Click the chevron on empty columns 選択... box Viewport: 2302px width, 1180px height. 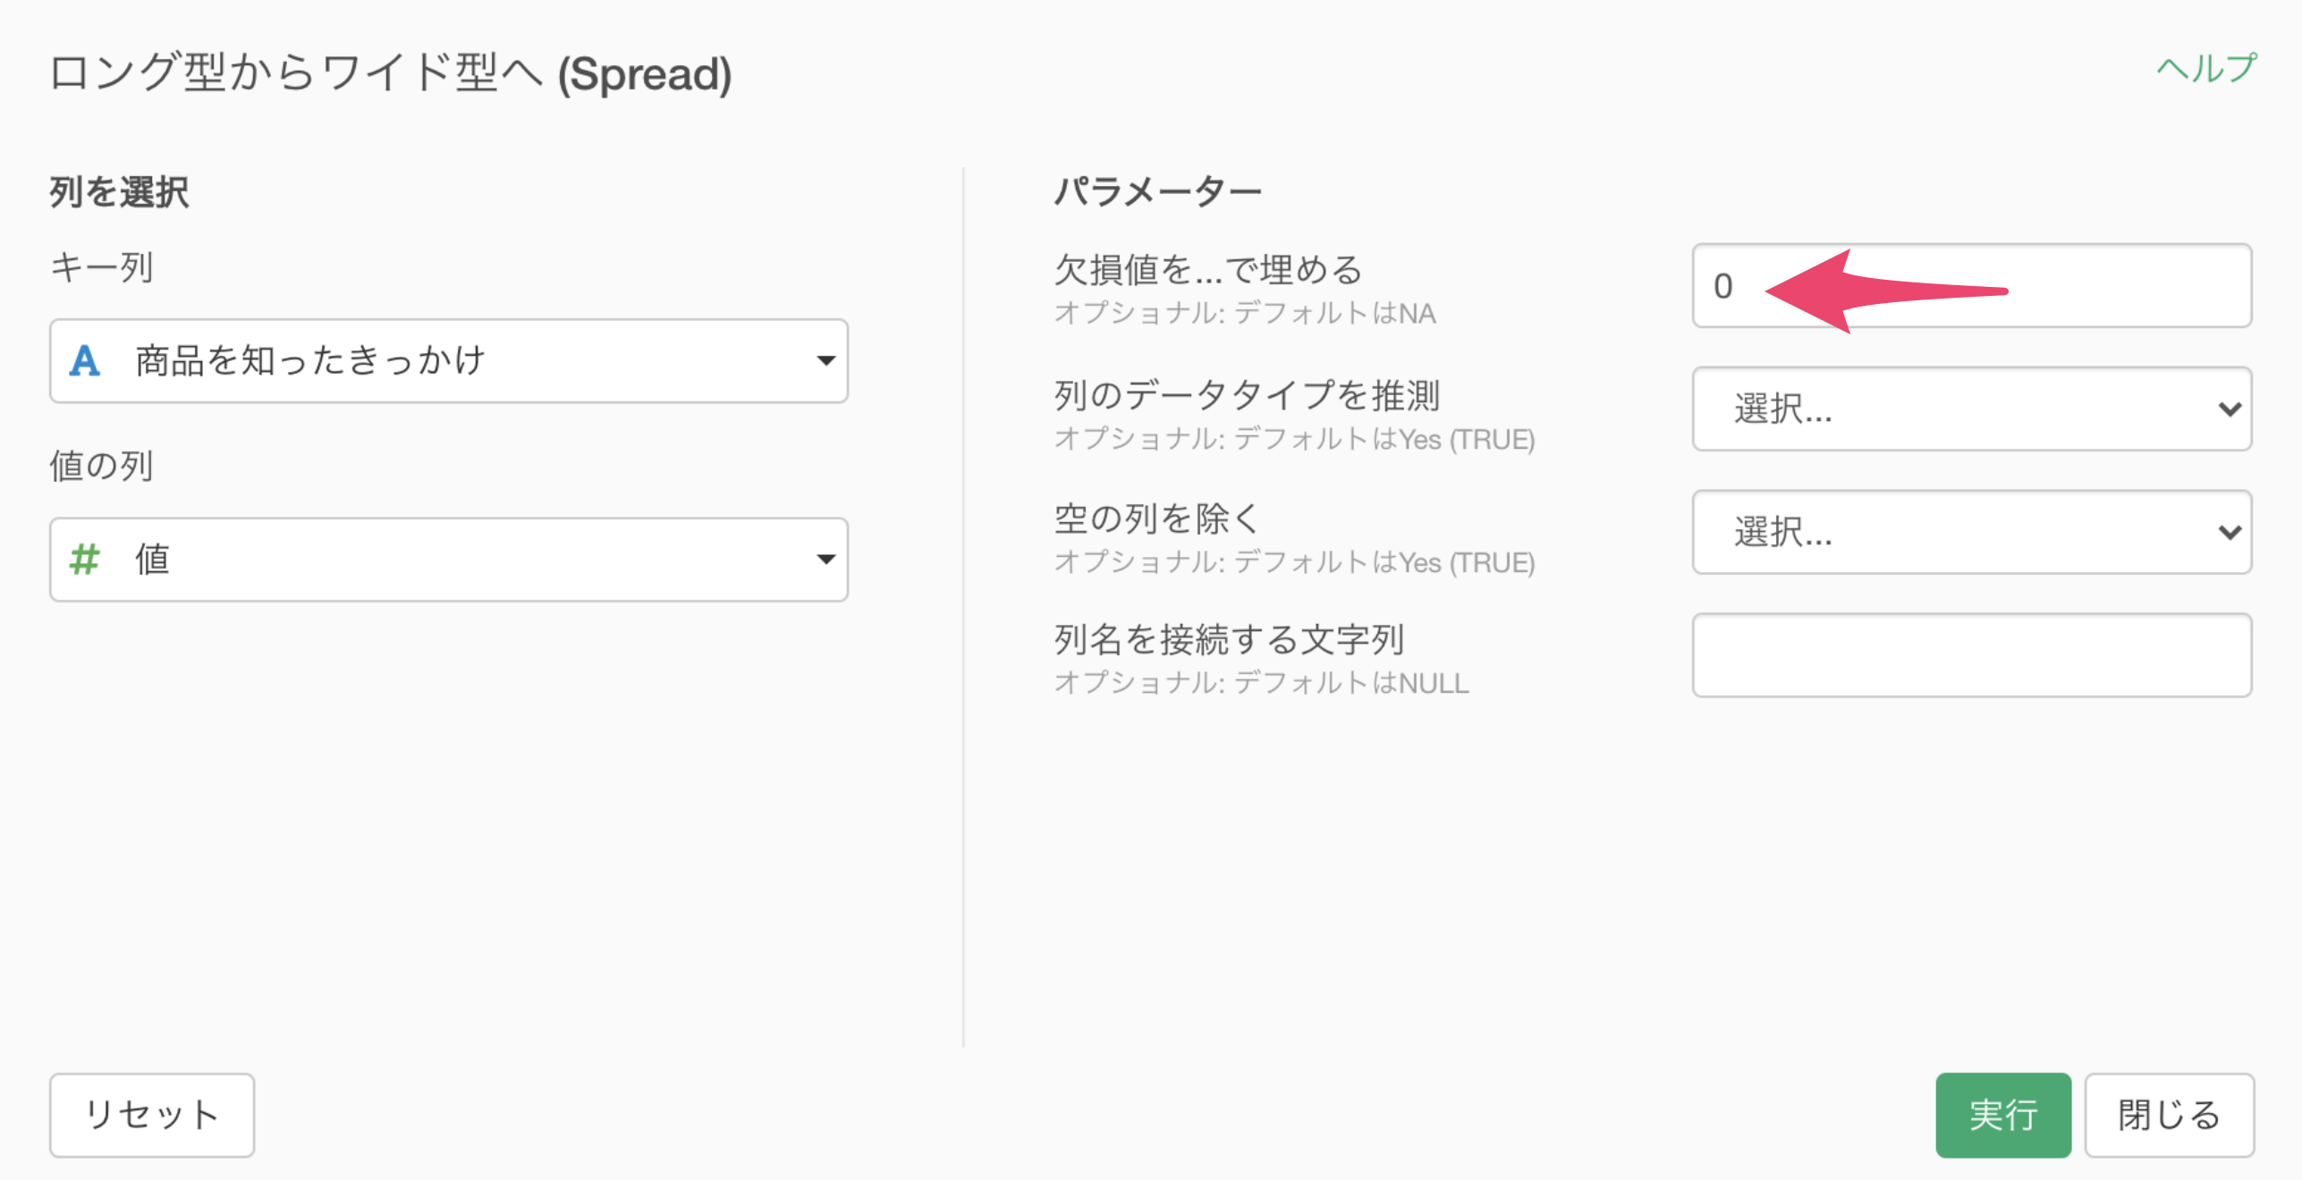2230,533
